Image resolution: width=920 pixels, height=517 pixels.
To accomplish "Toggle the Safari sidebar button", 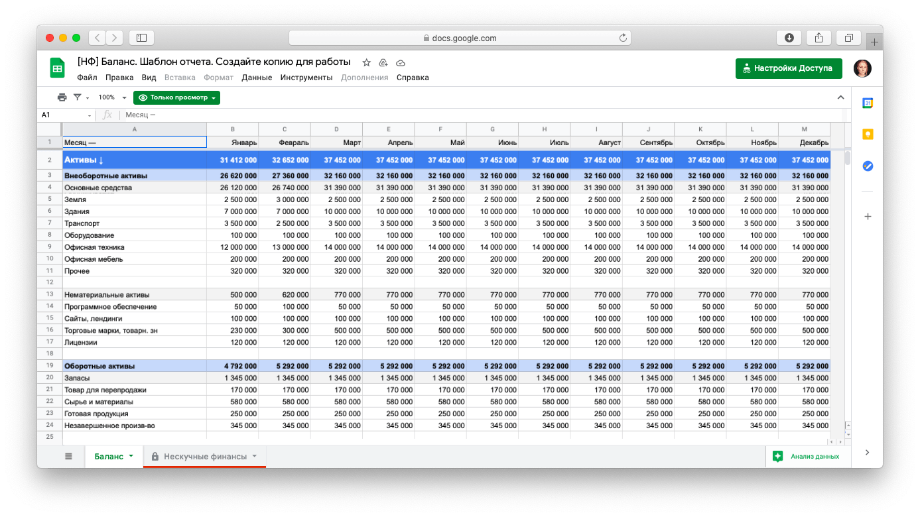I will pyautogui.click(x=141, y=38).
